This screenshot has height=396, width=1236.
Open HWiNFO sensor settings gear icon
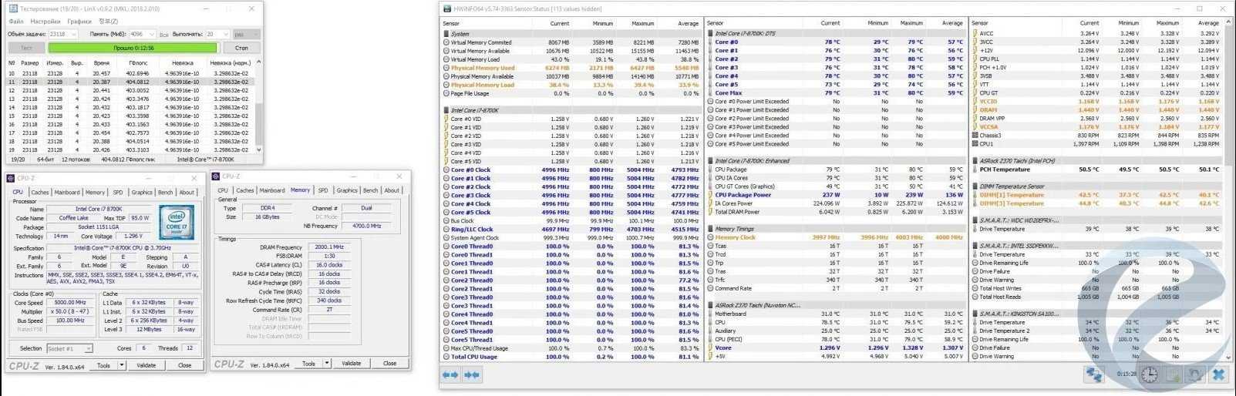[x=1194, y=374]
